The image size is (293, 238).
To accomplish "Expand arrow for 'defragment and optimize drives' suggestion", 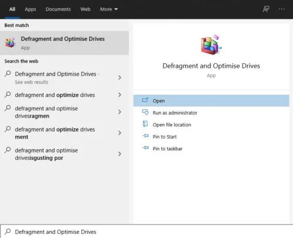I will coord(120,95).
